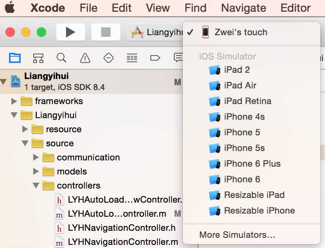325x248 pixels.
Task: Show the Report navigator
Action: coord(178,58)
